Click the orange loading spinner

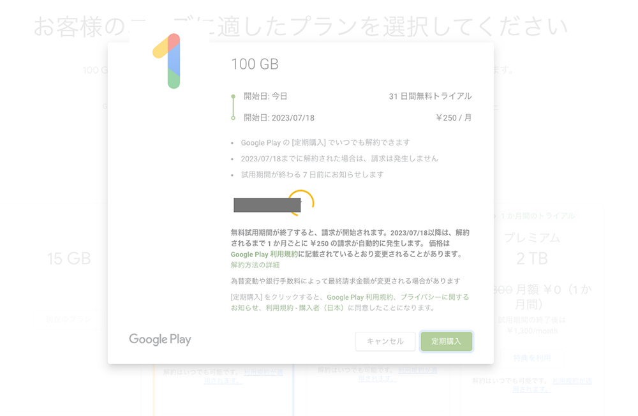(x=302, y=202)
